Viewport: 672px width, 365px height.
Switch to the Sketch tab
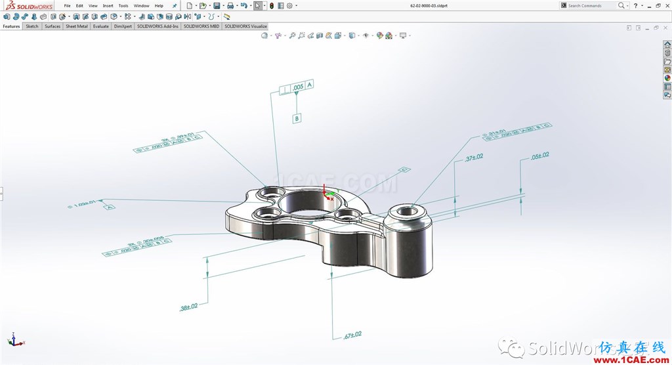click(x=32, y=26)
